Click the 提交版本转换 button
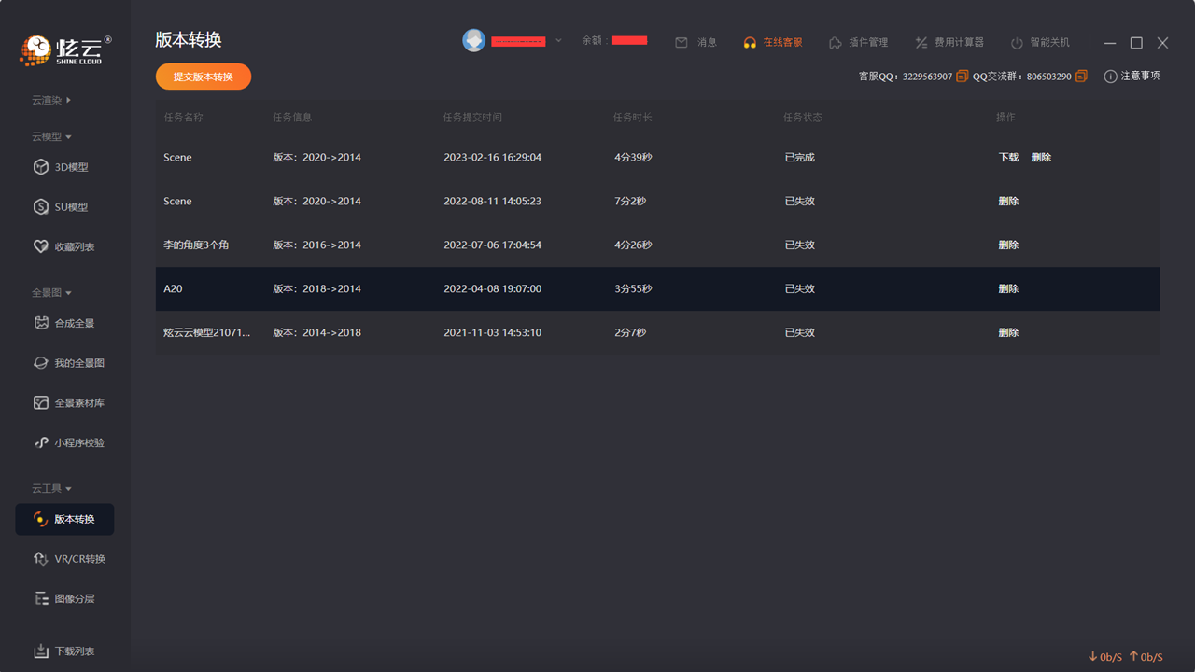The height and width of the screenshot is (672, 1195). 204,77
